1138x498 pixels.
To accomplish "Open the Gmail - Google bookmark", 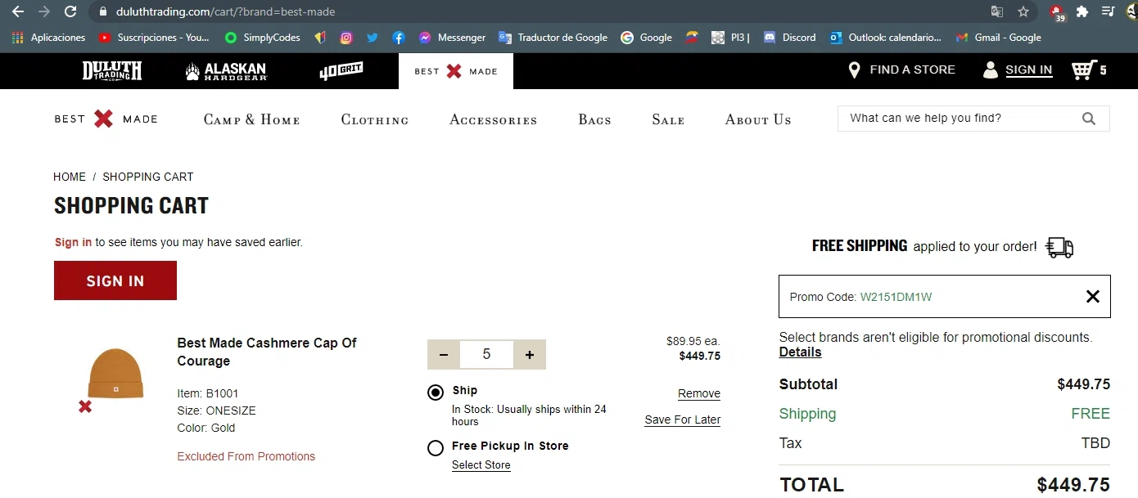I will 998,37.
